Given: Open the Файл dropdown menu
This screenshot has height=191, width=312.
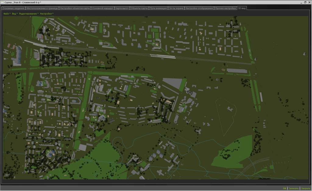Looking at the screenshot, I should tap(6, 14).
